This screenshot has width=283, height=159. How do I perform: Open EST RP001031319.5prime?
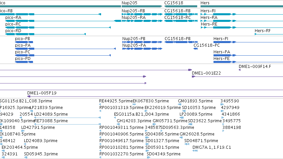point(121,108)
